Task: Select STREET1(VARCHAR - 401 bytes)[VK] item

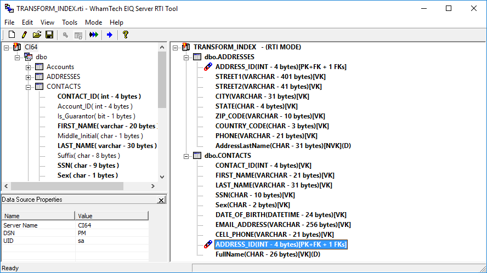Action: pos(270,77)
